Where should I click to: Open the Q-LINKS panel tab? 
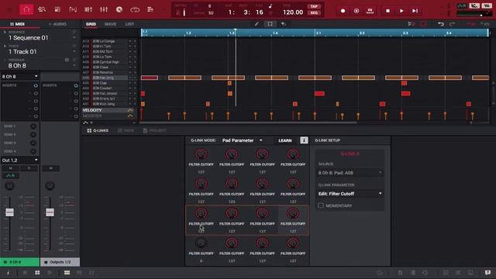coord(98,131)
